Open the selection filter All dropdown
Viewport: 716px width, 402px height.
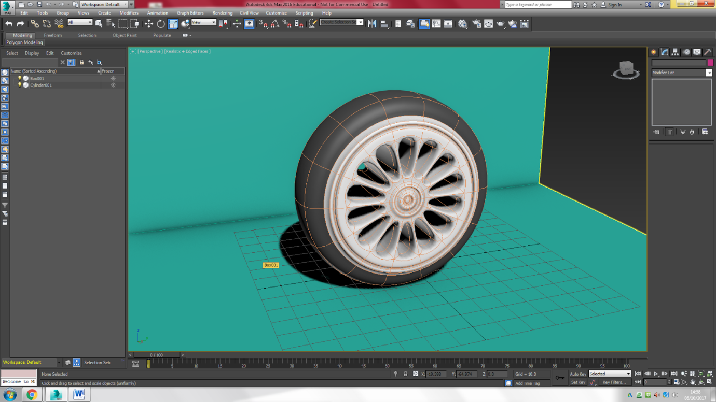(80, 22)
